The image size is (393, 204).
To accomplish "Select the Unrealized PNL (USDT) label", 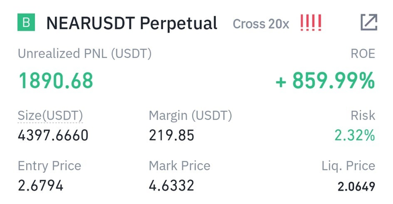I will (85, 54).
